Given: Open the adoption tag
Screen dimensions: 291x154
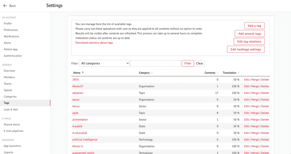Looking at the screenshot, I should point(78,93).
